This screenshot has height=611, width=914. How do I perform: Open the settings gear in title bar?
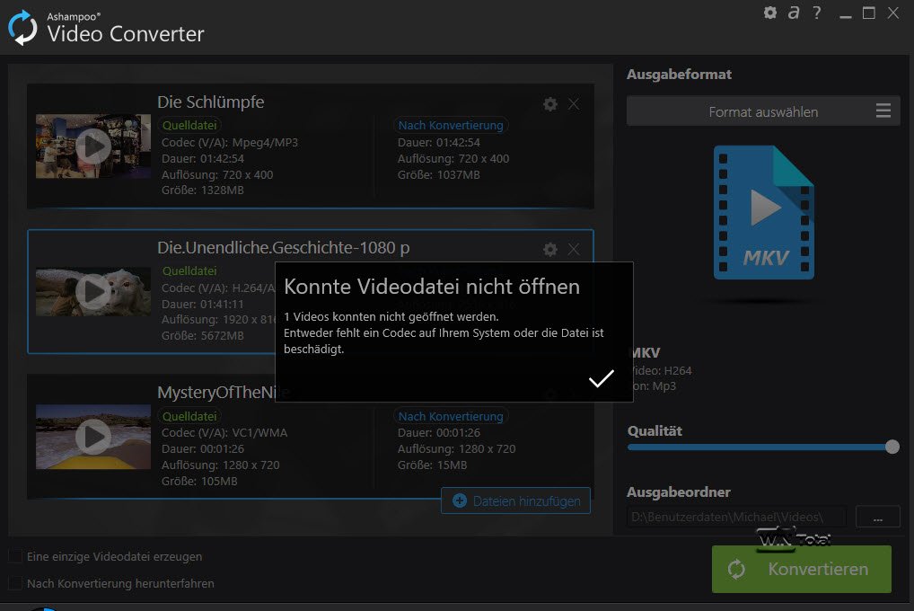pyautogui.click(x=770, y=13)
